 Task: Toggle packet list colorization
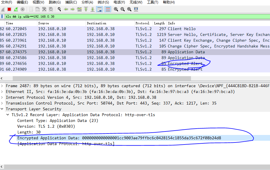[107, 9]
